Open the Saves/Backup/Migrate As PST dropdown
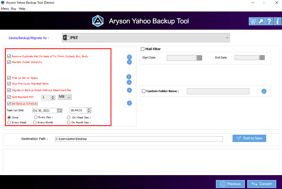 (146, 38)
